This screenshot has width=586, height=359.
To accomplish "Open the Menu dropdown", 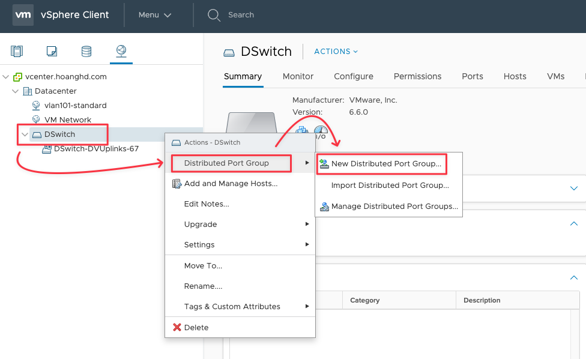I will 155,15.
